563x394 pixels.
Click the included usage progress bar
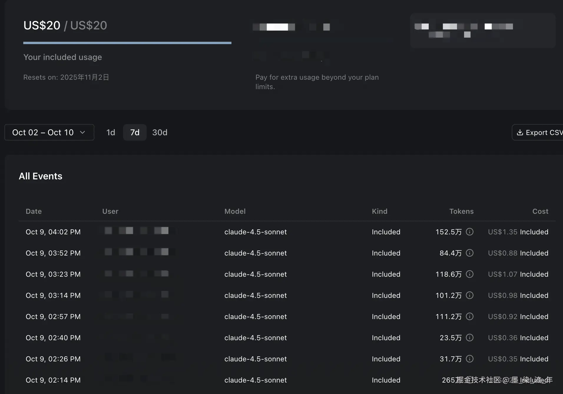(127, 43)
